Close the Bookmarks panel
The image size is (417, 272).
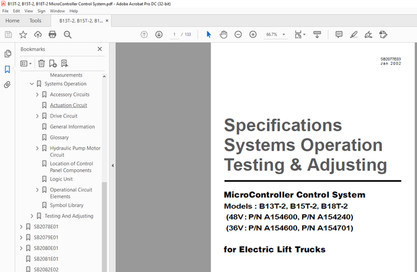point(100,49)
